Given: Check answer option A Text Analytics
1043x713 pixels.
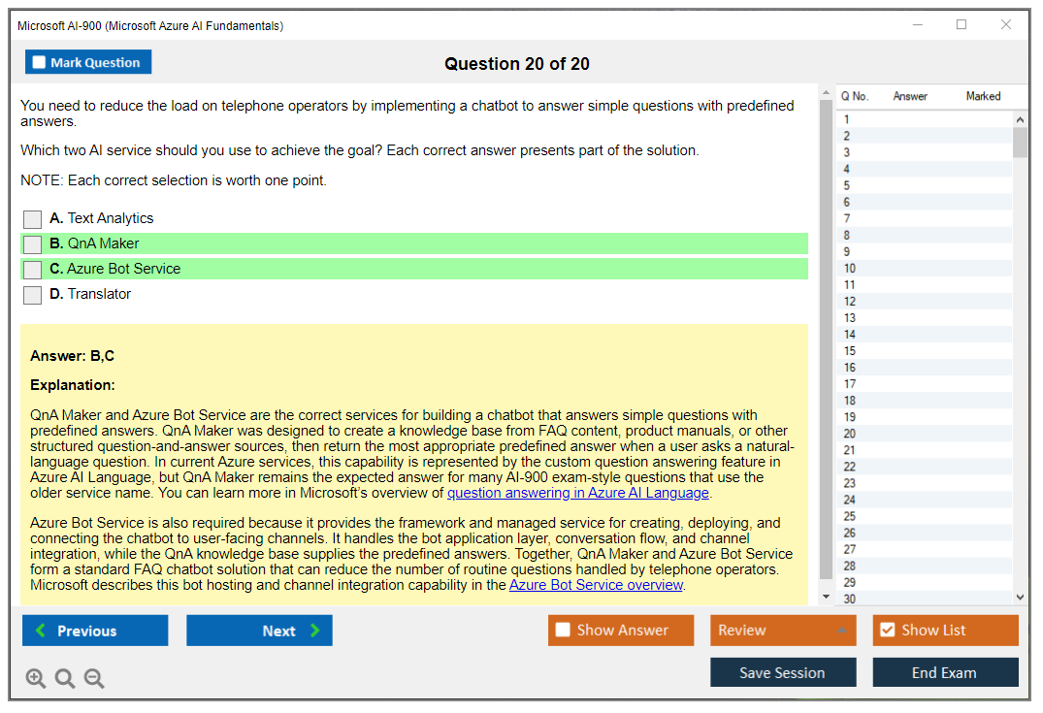Looking at the screenshot, I should [x=32, y=219].
